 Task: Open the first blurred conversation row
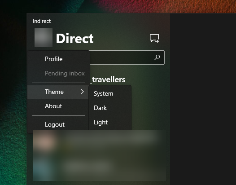[99, 141]
